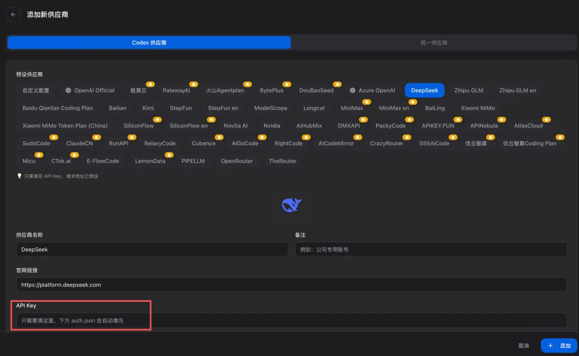Viewport: 579px width, 356px height.
Task: Switch to Codex 供应商 tab
Action: (x=149, y=42)
